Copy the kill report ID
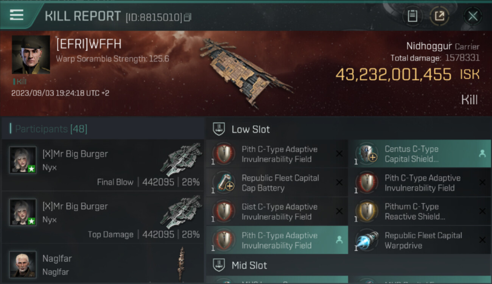Viewport: 492px width, 284px height. [188, 17]
